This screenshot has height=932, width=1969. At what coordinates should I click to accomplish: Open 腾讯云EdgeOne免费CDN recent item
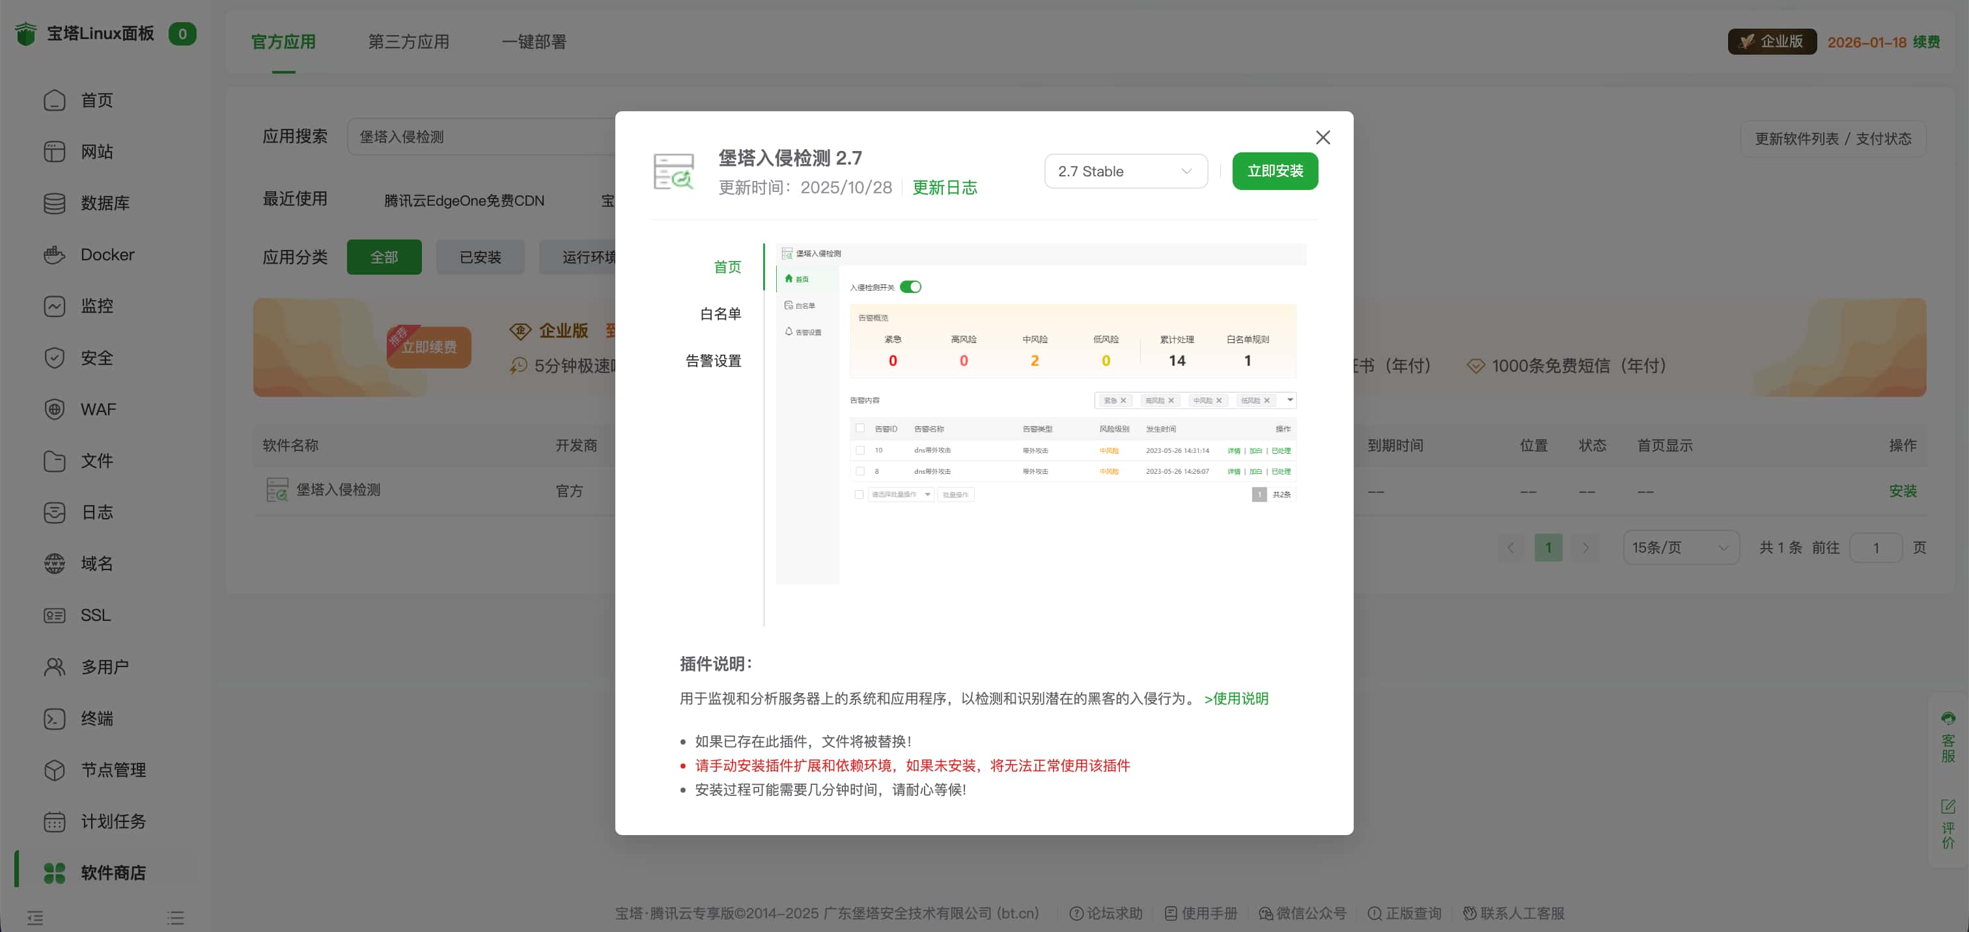pos(464,201)
